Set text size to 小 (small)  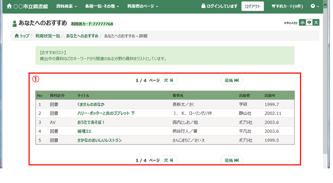302,23
